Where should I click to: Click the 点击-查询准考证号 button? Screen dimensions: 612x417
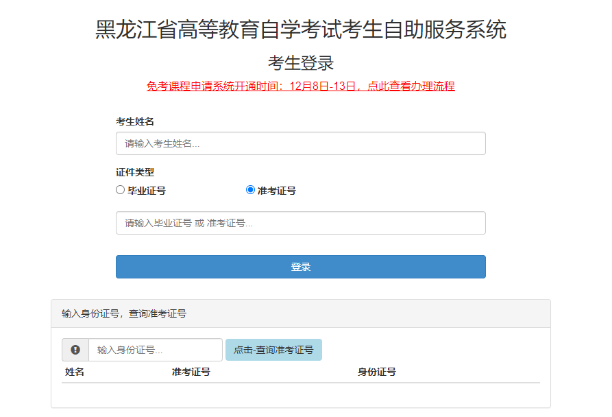273,350
